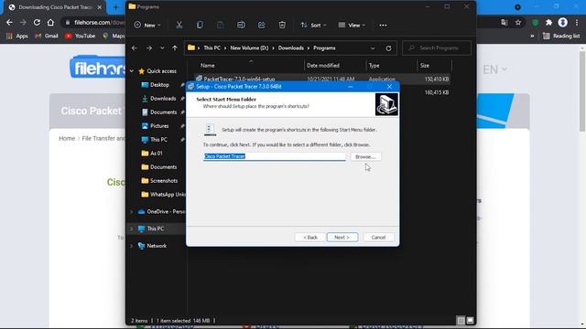
Task: Open new tab in Chrome
Action: [x=115, y=7]
